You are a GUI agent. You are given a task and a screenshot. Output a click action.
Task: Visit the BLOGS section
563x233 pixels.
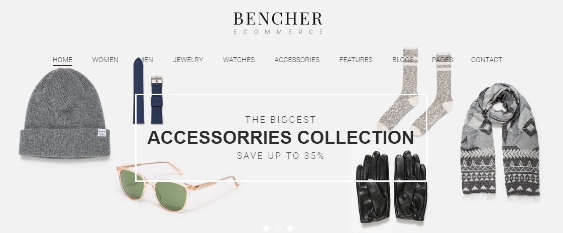pos(403,60)
